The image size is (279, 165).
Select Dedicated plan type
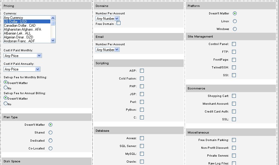50,140
